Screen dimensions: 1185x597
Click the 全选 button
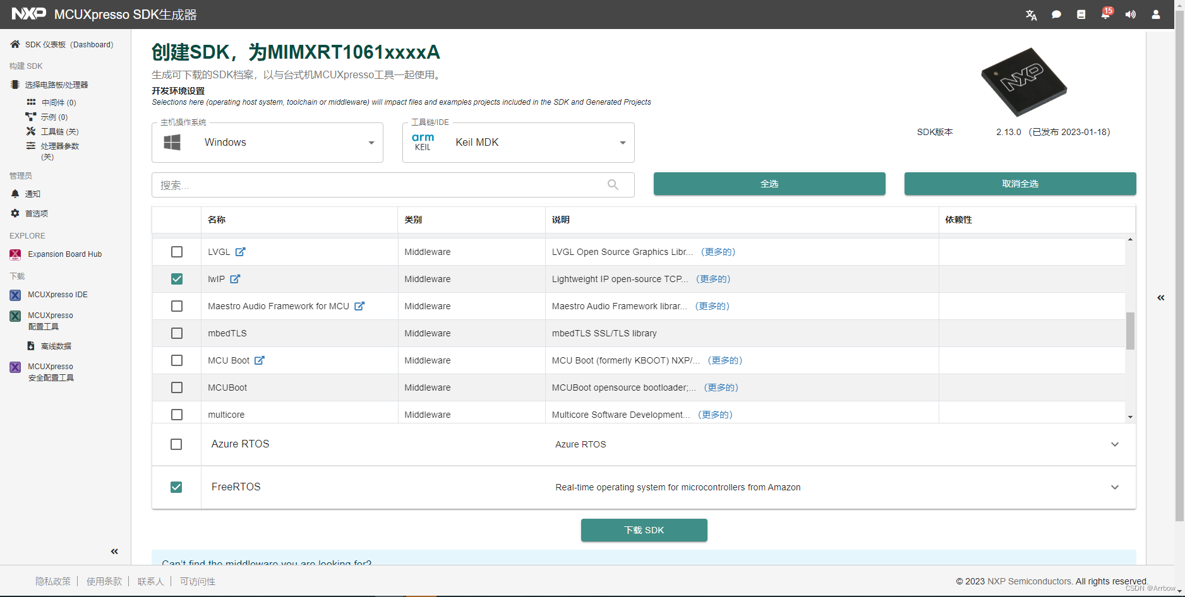point(769,184)
